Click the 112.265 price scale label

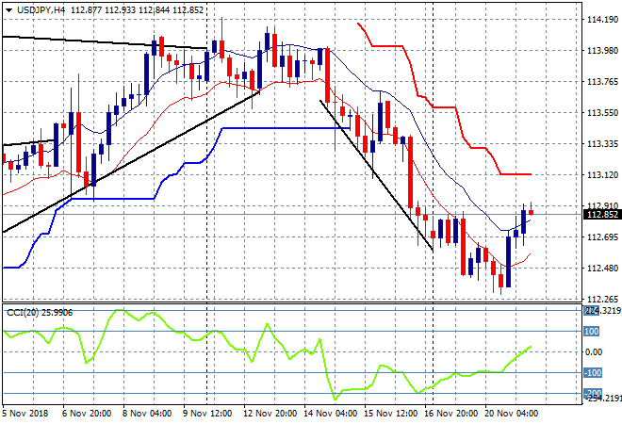pos(602,299)
